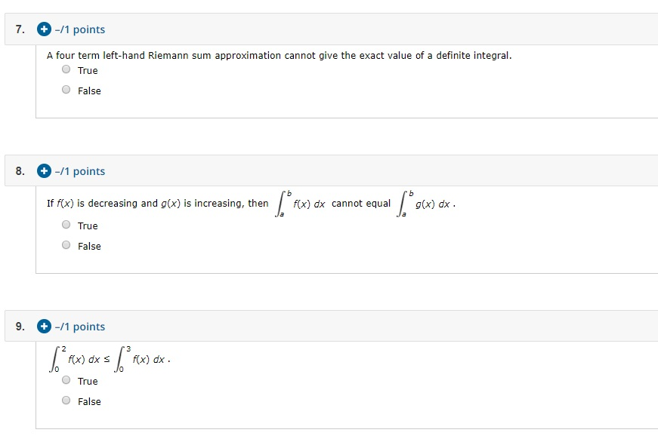This screenshot has width=658, height=445.
Task: Click the number label 8
Action: coord(17,171)
